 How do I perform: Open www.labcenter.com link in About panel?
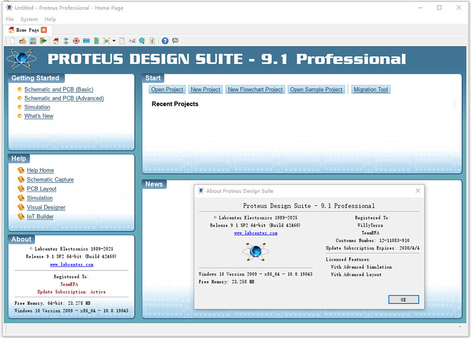pos(72,264)
